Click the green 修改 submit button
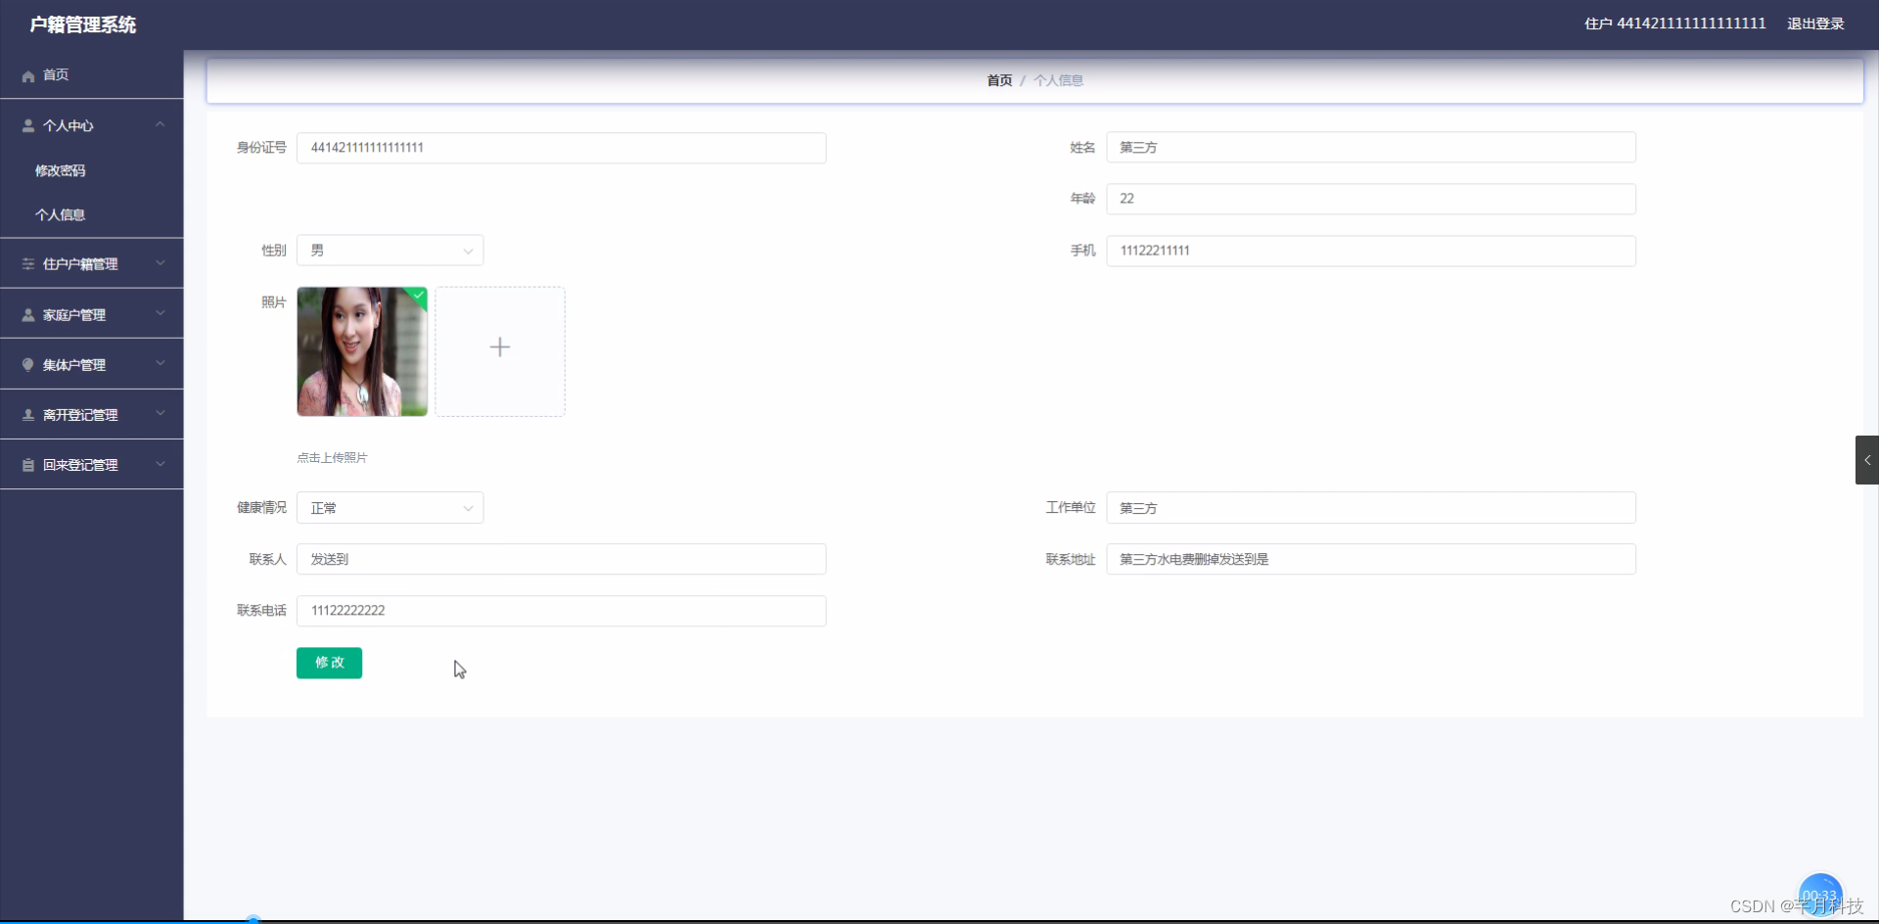This screenshot has height=924, width=1879. point(329,663)
